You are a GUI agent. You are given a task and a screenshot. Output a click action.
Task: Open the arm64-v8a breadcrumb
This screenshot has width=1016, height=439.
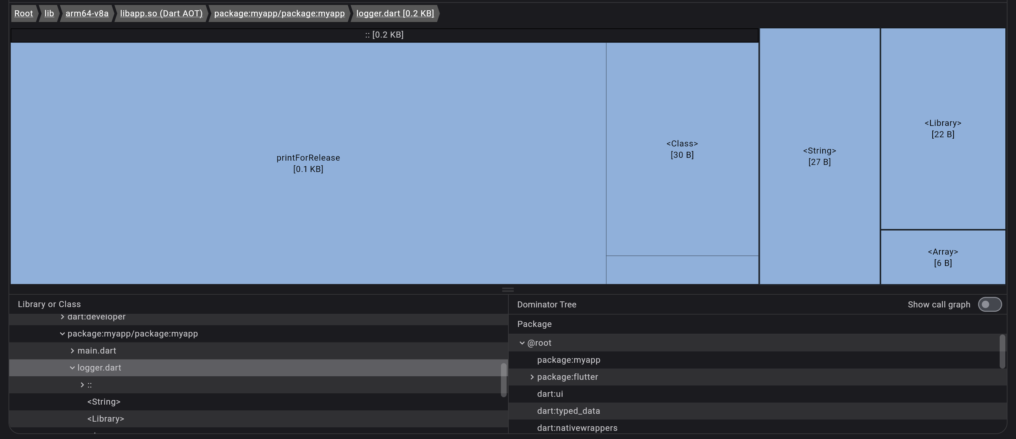(x=87, y=13)
